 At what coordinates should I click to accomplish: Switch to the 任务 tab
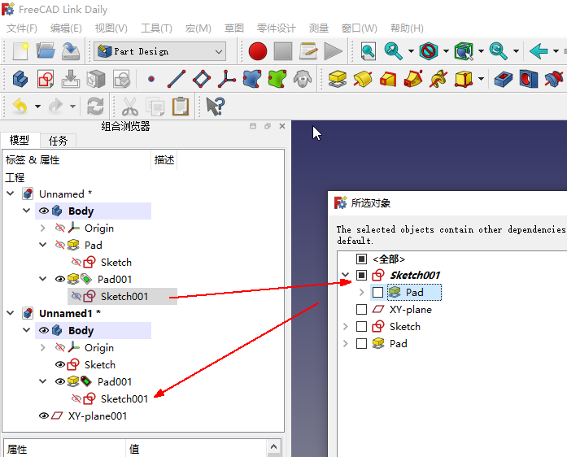click(58, 141)
